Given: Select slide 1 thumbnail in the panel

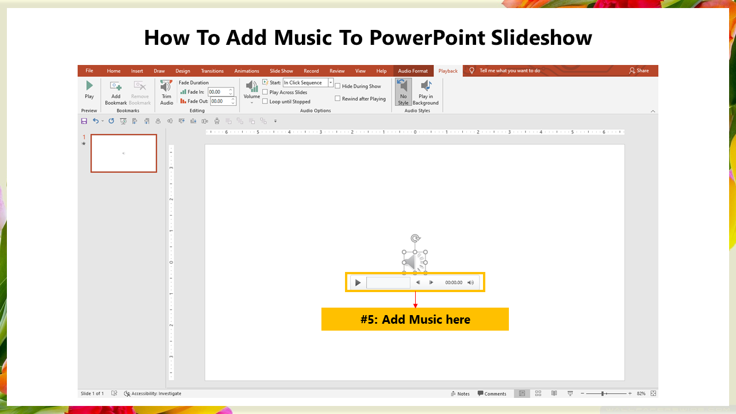Looking at the screenshot, I should pos(124,154).
